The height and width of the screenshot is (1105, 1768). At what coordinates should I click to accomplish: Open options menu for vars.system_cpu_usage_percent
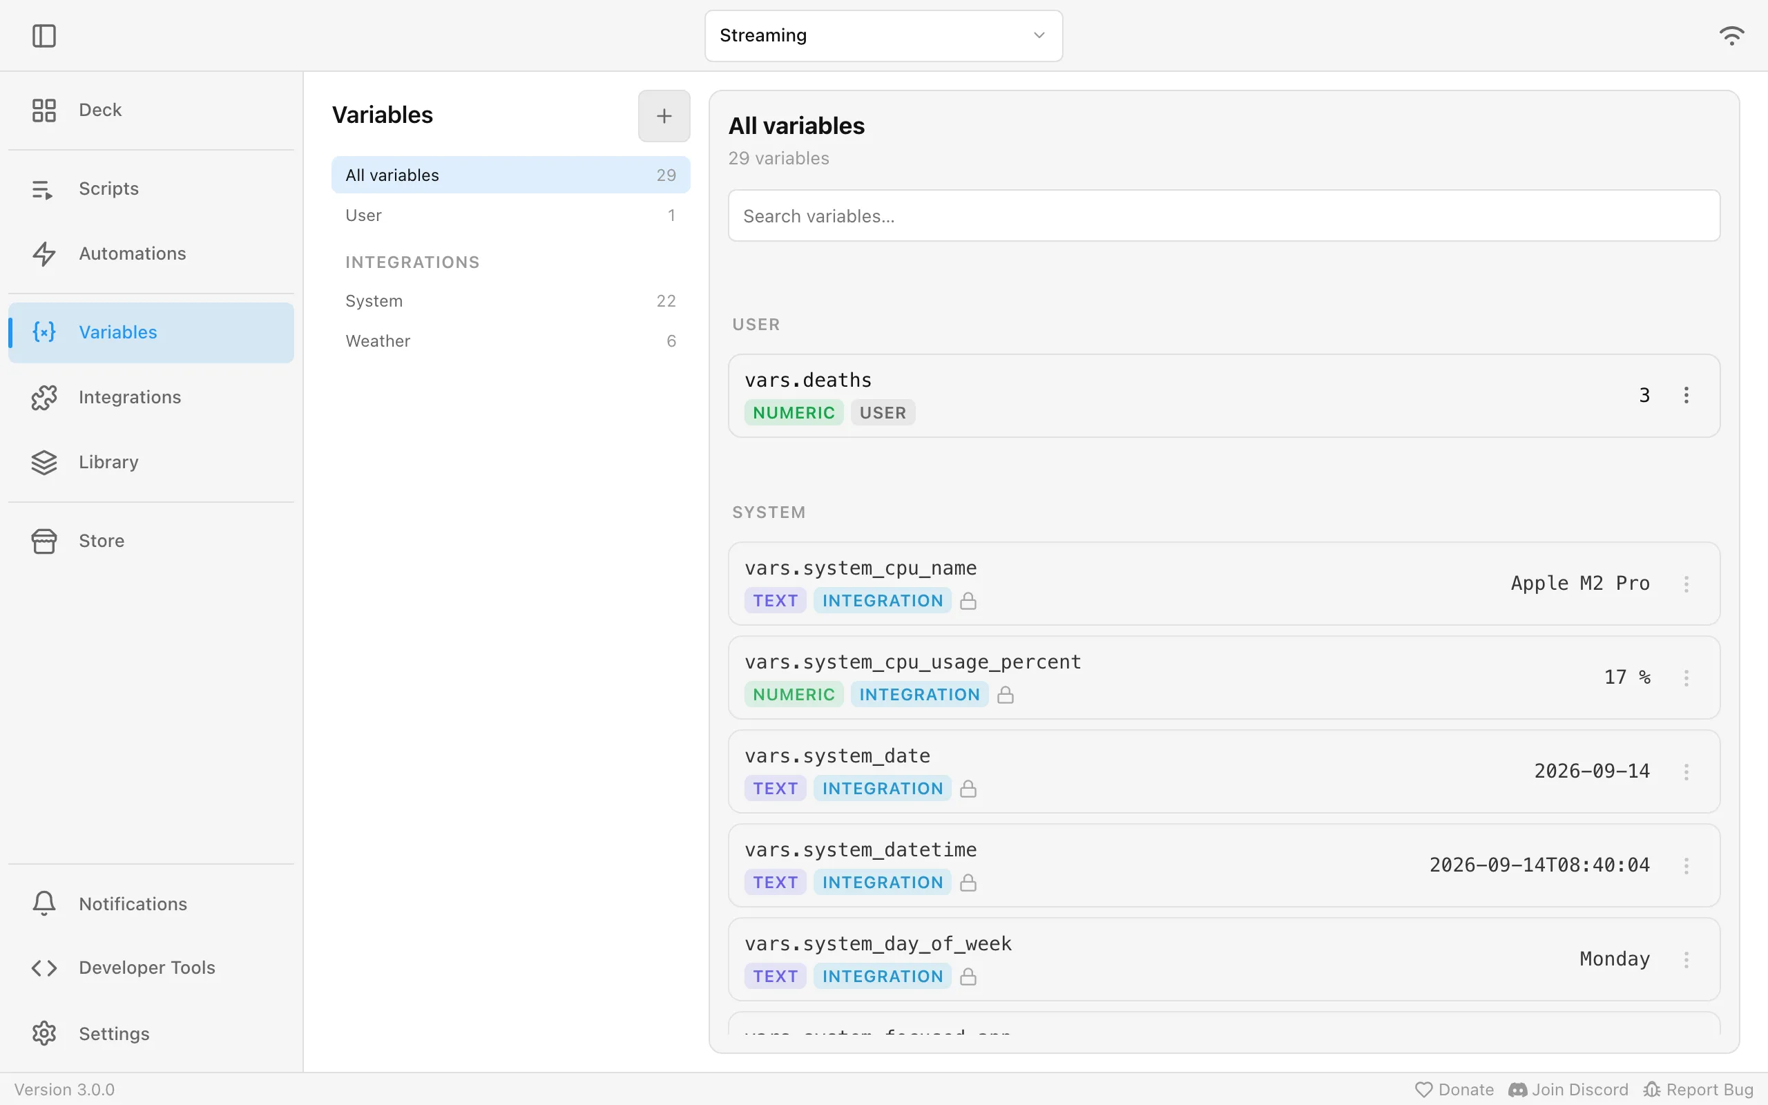[x=1687, y=678]
